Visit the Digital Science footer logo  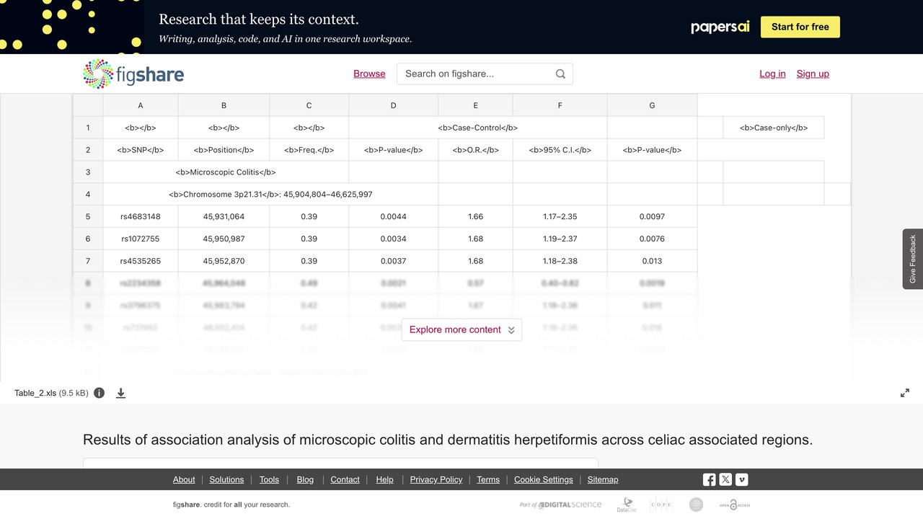(x=560, y=505)
